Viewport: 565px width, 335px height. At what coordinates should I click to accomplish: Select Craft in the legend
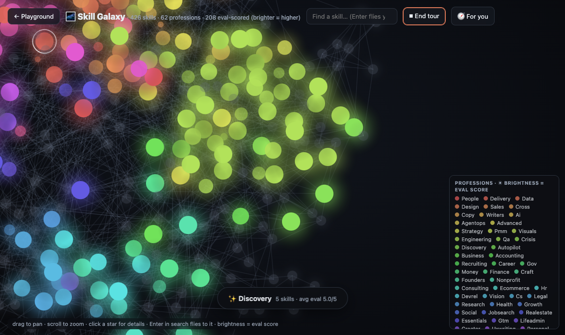point(524,272)
